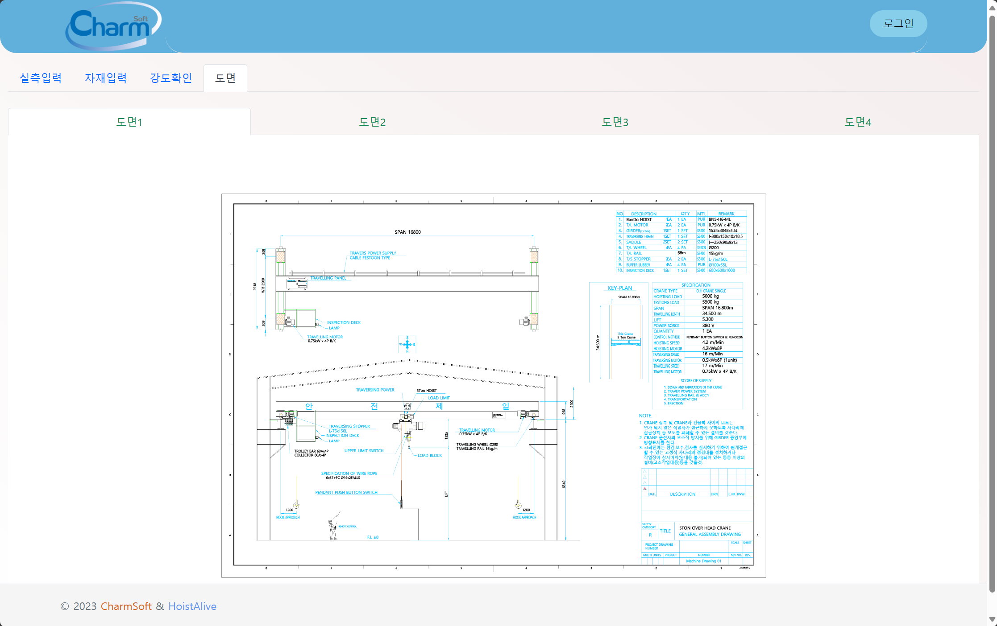The height and width of the screenshot is (626, 997).
Task: Show the 도면3 drawing tab
Action: coord(615,122)
